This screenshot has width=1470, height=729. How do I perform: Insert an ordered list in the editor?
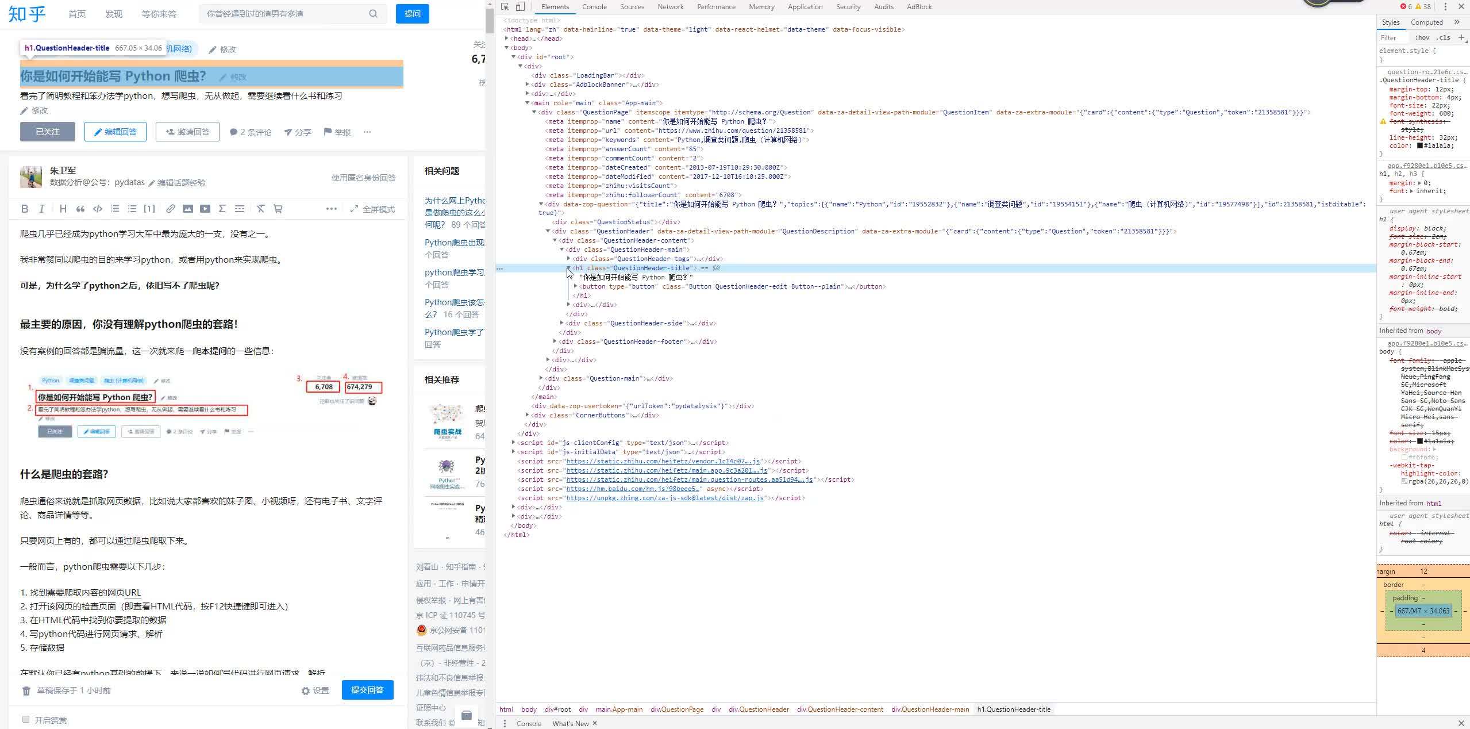[x=115, y=209]
